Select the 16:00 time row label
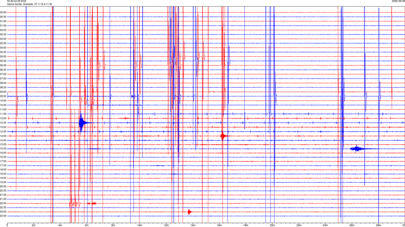This screenshot has width=405, height=227. click(x=3, y=153)
